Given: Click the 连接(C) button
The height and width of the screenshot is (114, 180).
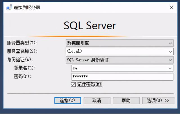Looking at the screenshot, I should point(67,100).
